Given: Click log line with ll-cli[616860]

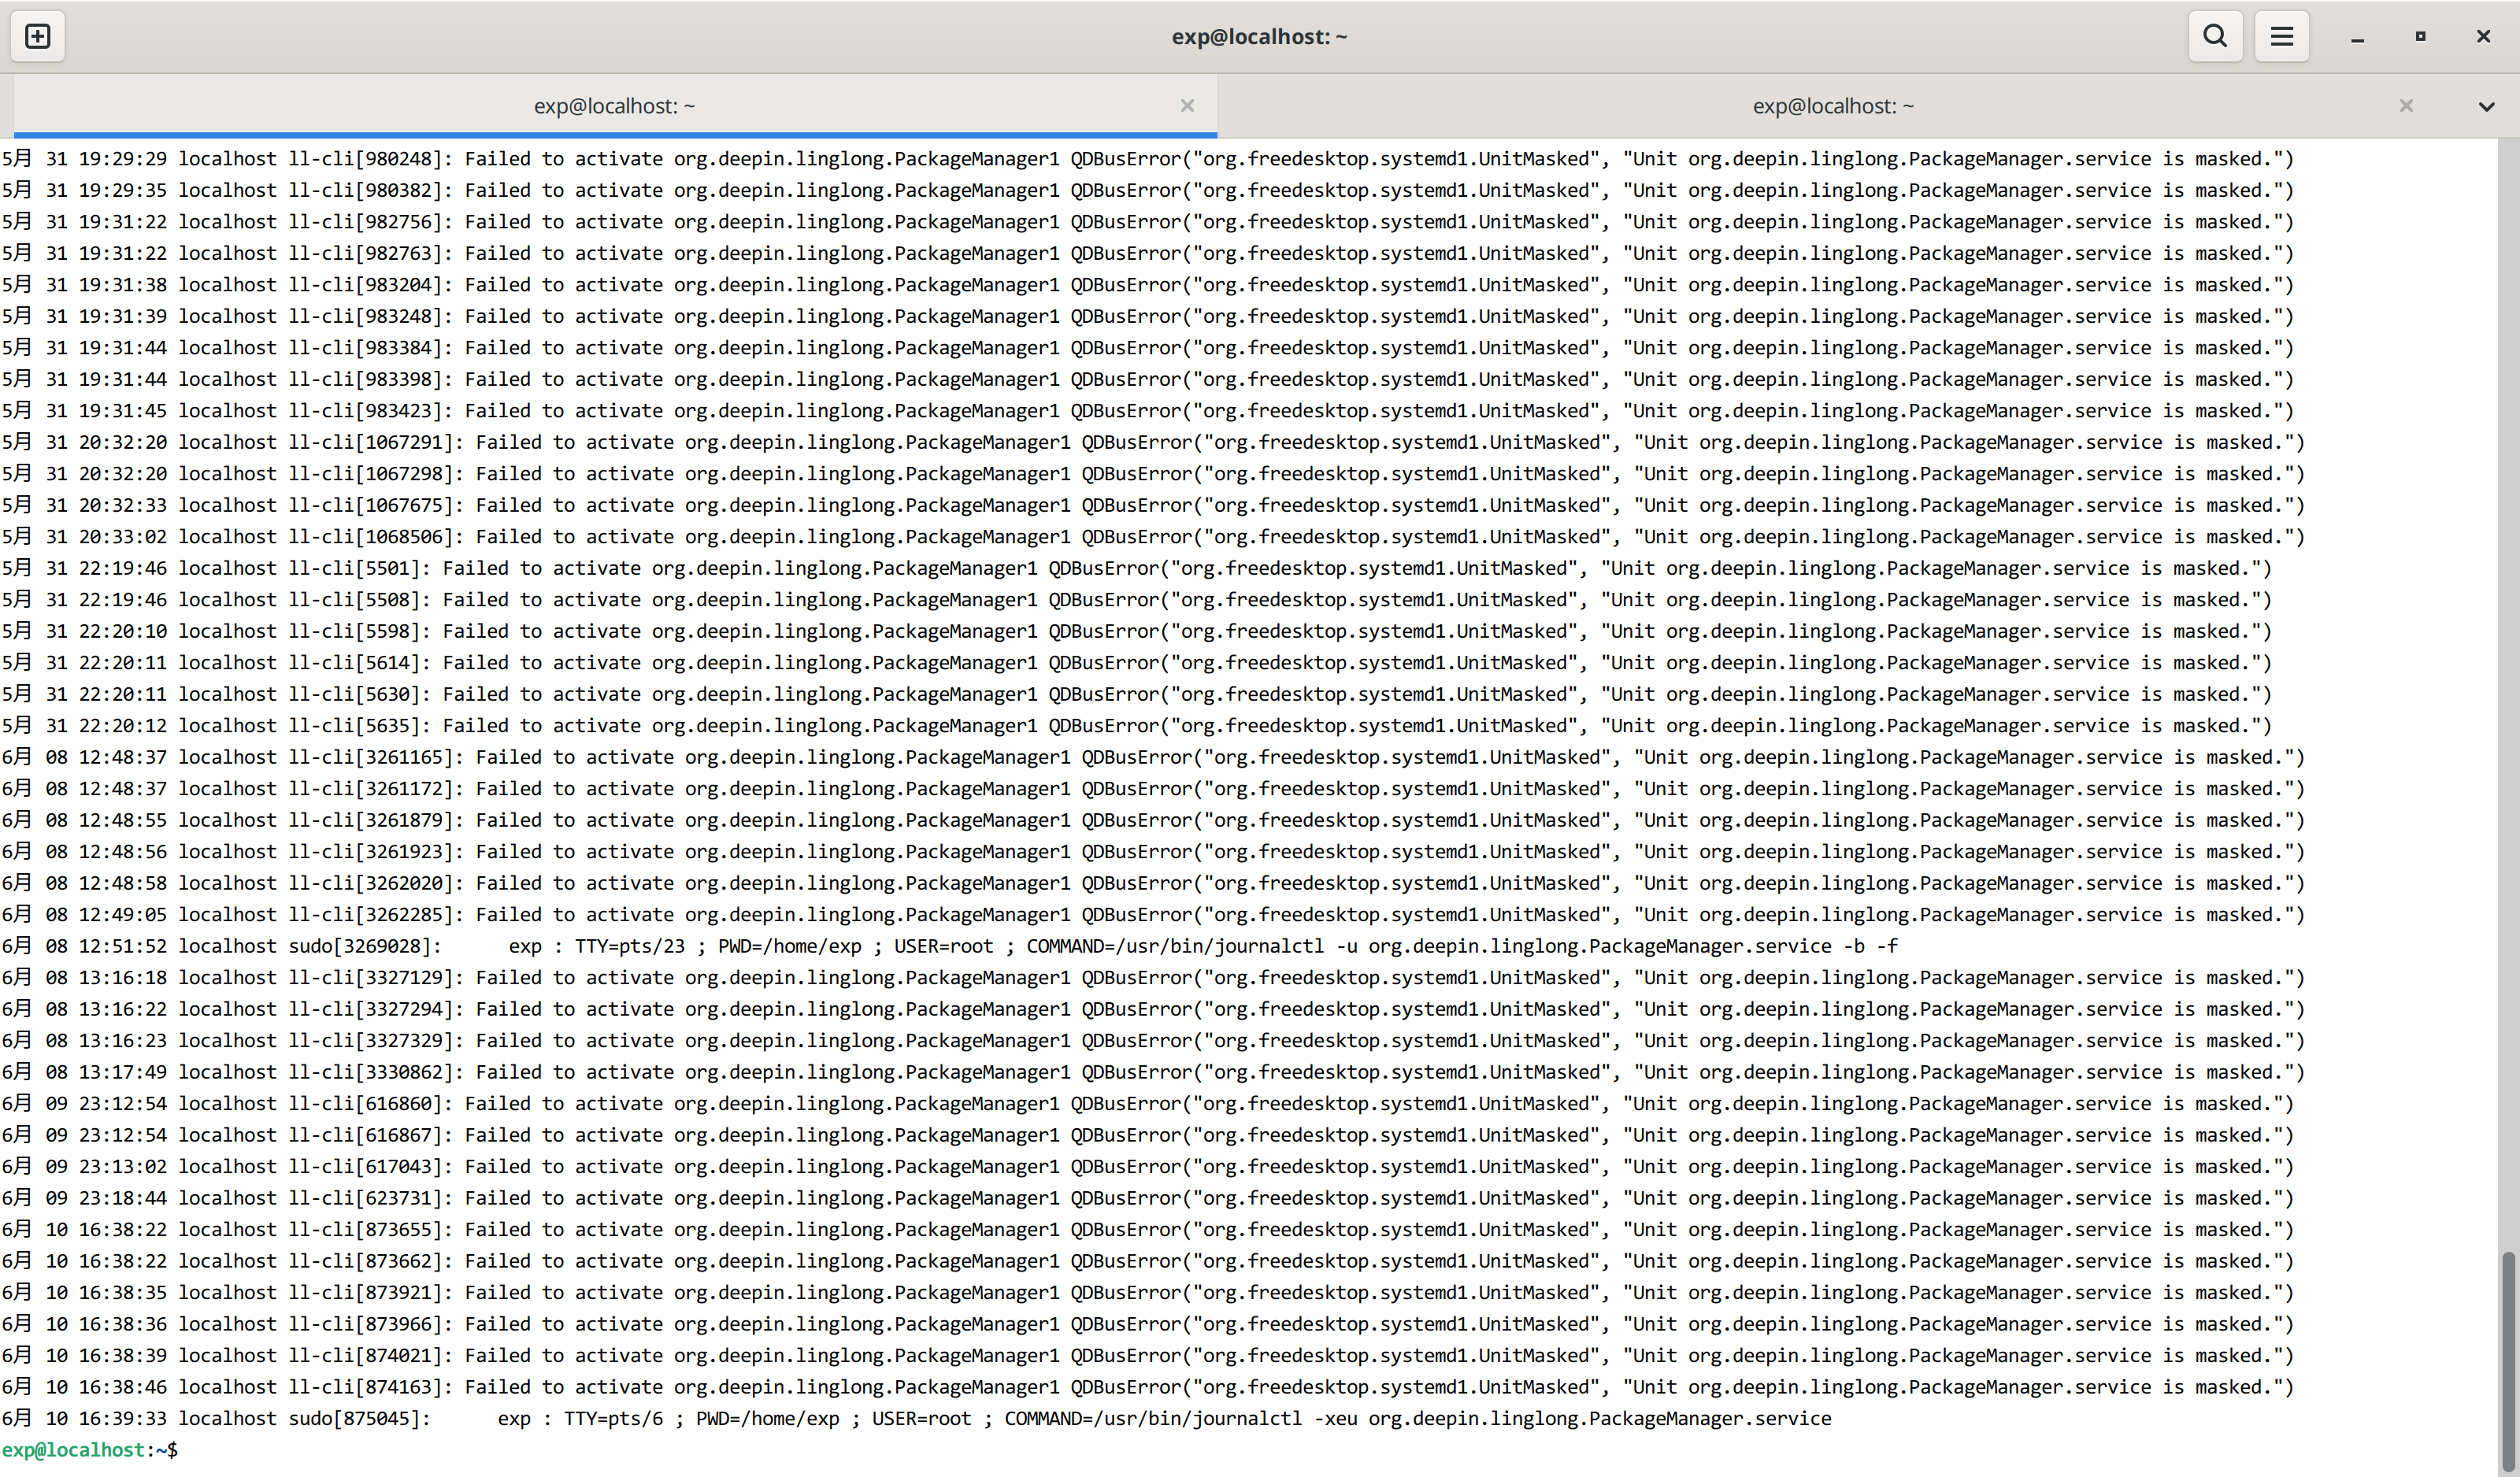Looking at the screenshot, I should (1147, 1103).
